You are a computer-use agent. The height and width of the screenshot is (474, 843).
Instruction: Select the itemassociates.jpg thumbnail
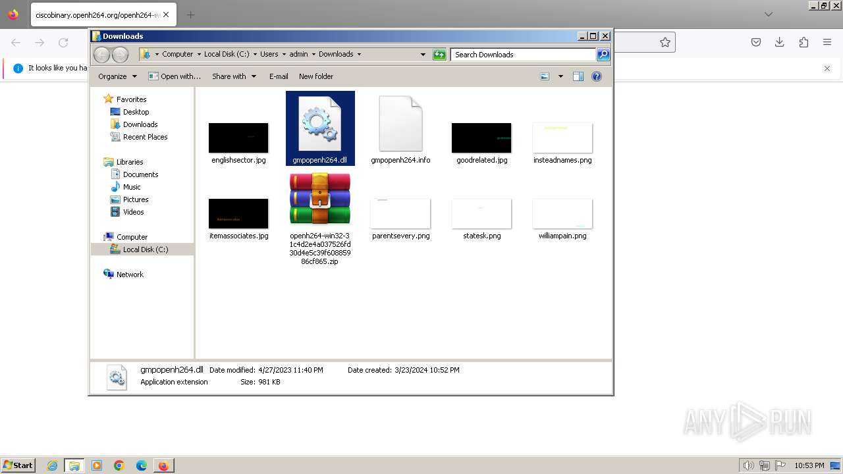pyautogui.click(x=238, y=213)
